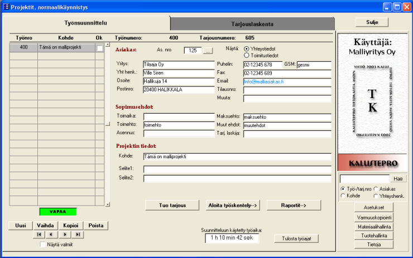Click the Hae search button
413x258 pixels.
398,179
